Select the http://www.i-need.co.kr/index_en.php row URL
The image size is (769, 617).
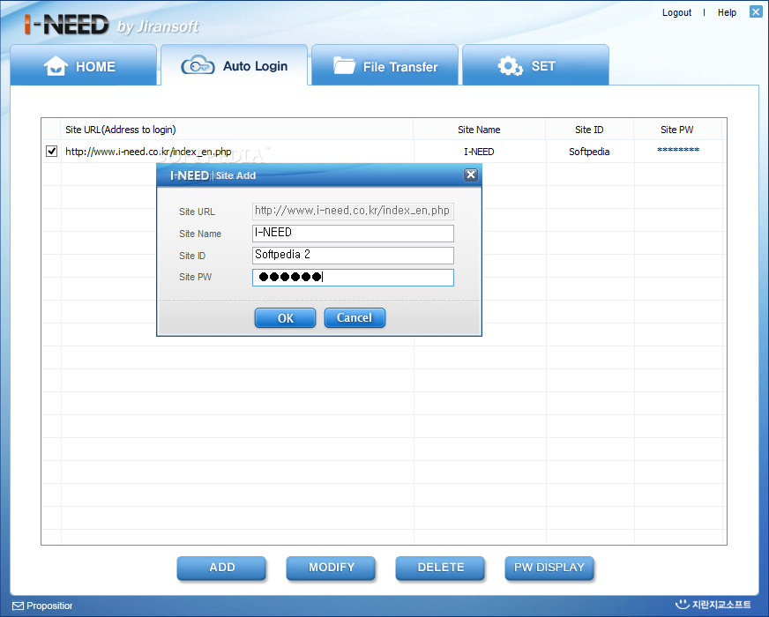tap(148, 152)
